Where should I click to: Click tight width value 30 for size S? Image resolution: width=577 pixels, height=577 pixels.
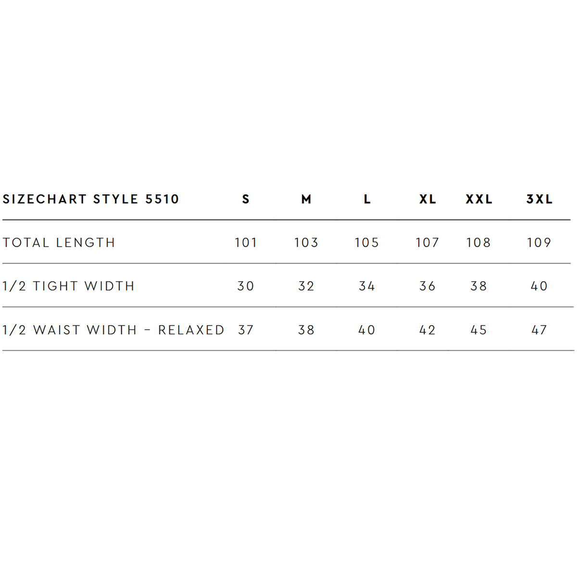[x=246, y=286]
